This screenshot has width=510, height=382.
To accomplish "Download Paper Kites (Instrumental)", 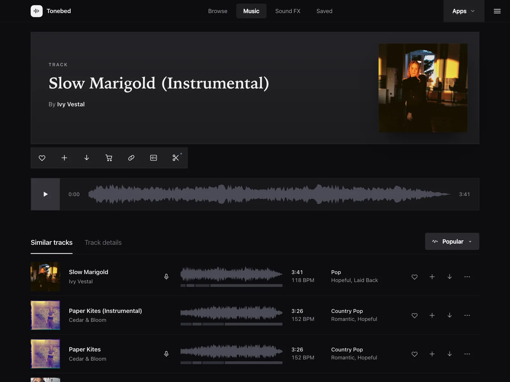I will (449, 315).
